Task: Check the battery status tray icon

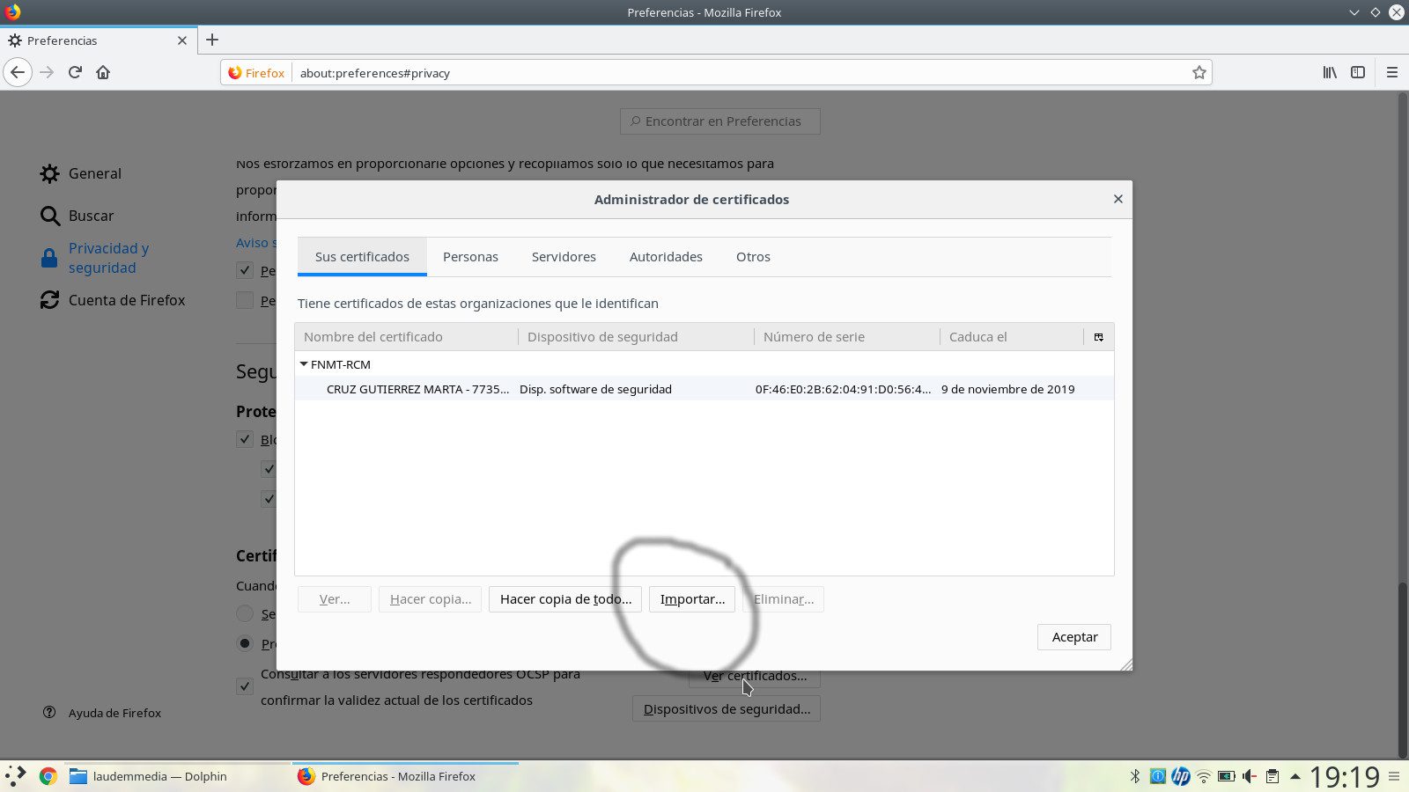Action: [1226, 776]
